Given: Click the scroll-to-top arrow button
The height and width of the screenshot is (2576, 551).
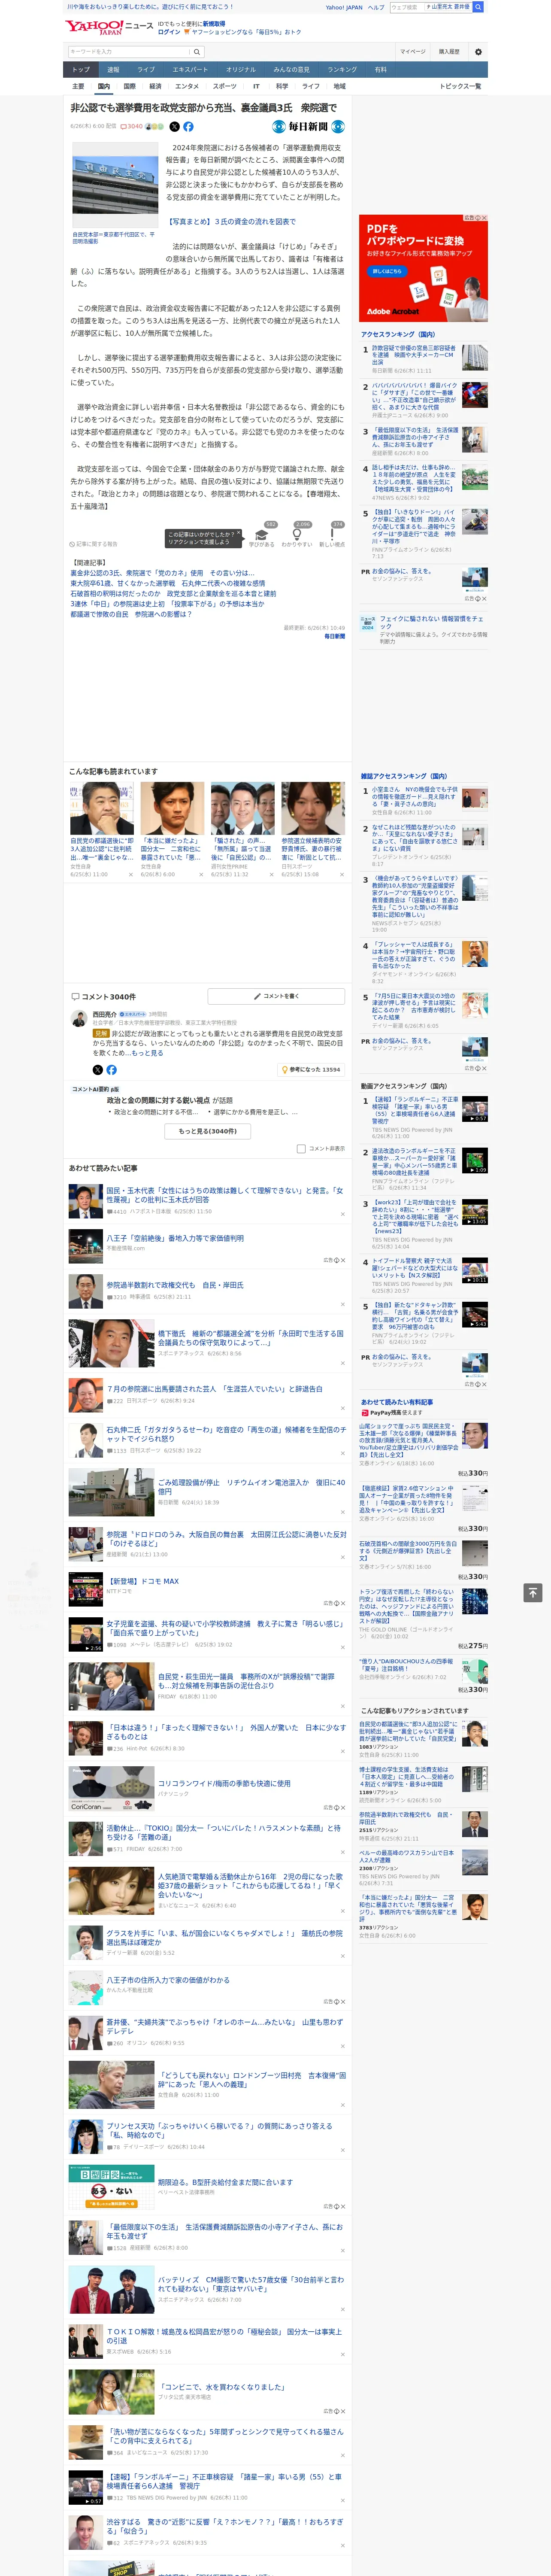Looking at the screenshot, I should 533,1592.
